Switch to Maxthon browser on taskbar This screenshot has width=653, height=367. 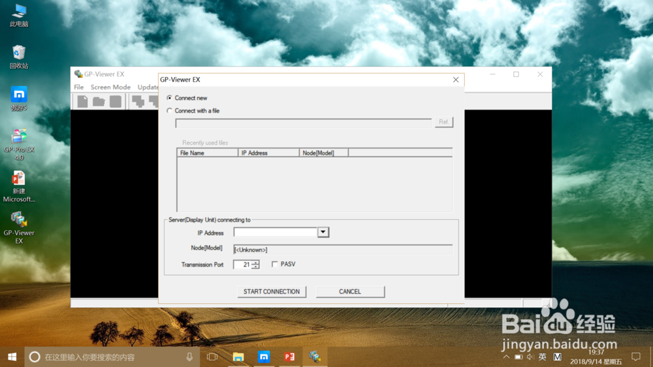(264, 357)
